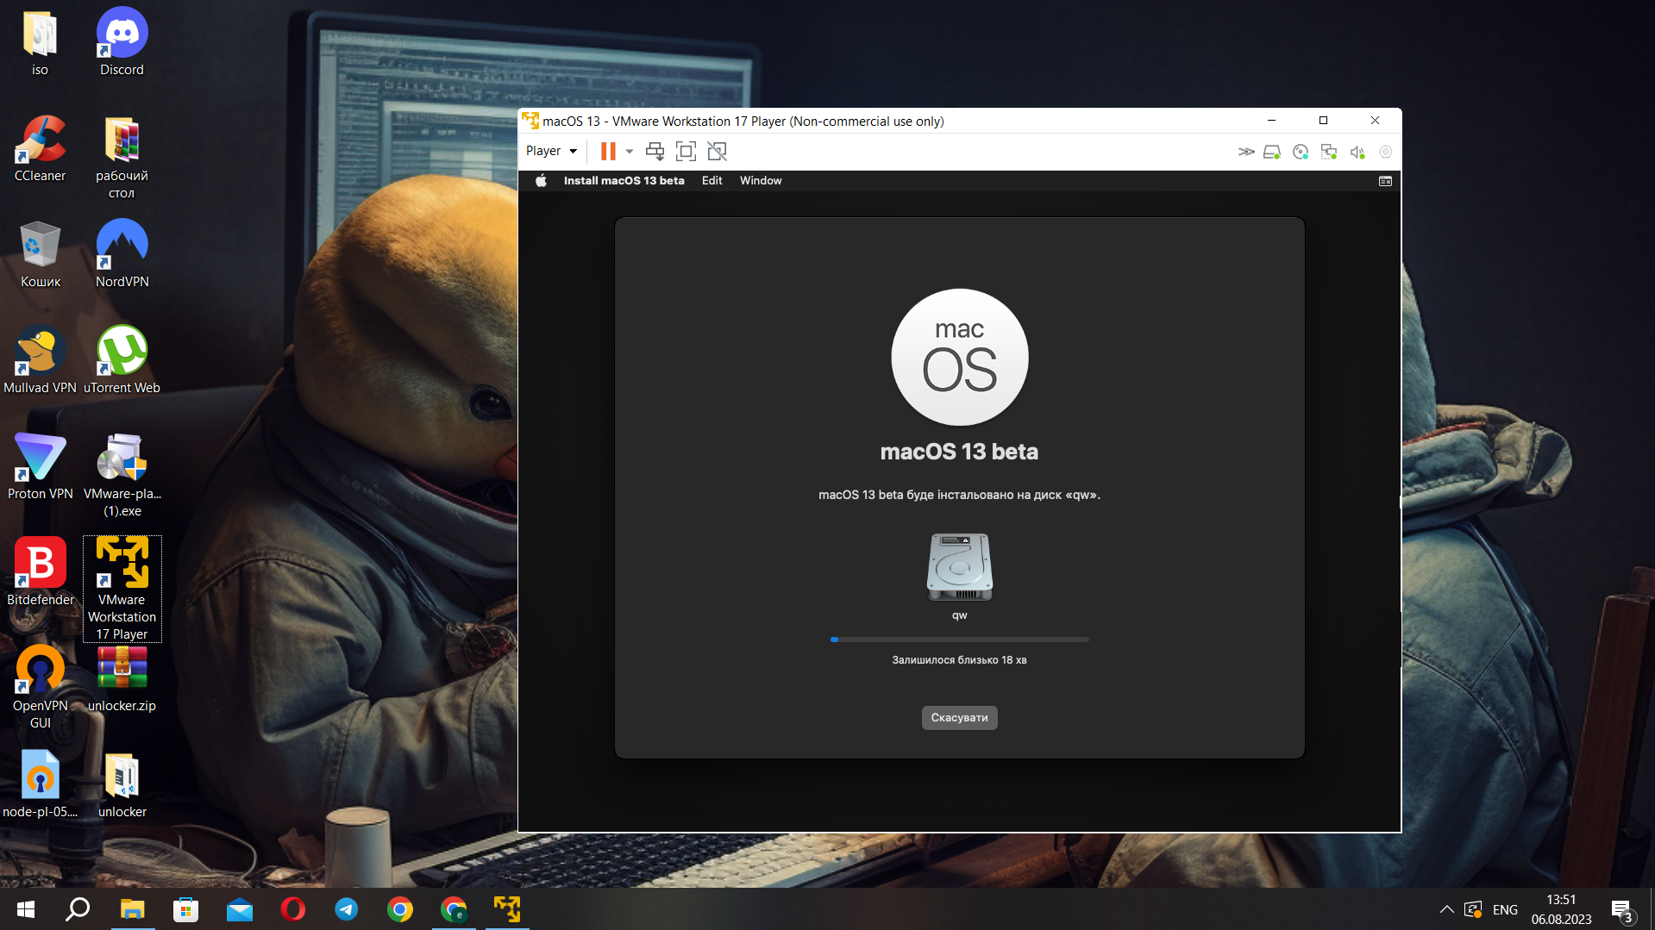Screen dimensions: 1655x930
Task: Open the Apple menu in the guest
Action: tap(541, 181)
